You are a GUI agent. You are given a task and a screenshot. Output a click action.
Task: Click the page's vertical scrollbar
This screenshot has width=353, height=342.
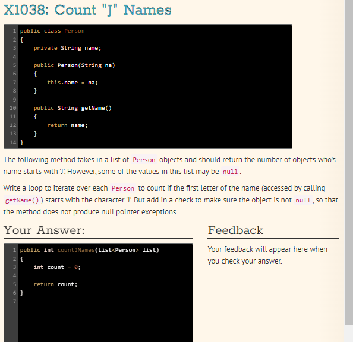349,162
